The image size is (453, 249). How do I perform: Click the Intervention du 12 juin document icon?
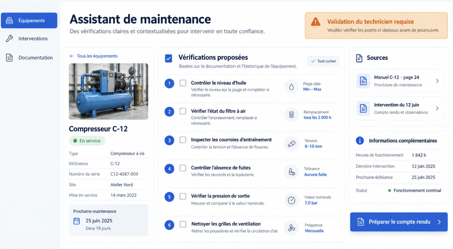(x=363, y=108)
